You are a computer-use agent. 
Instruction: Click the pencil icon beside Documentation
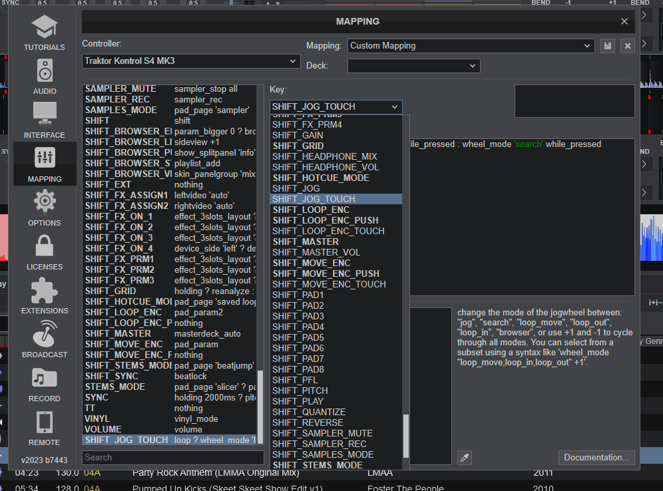465,458
